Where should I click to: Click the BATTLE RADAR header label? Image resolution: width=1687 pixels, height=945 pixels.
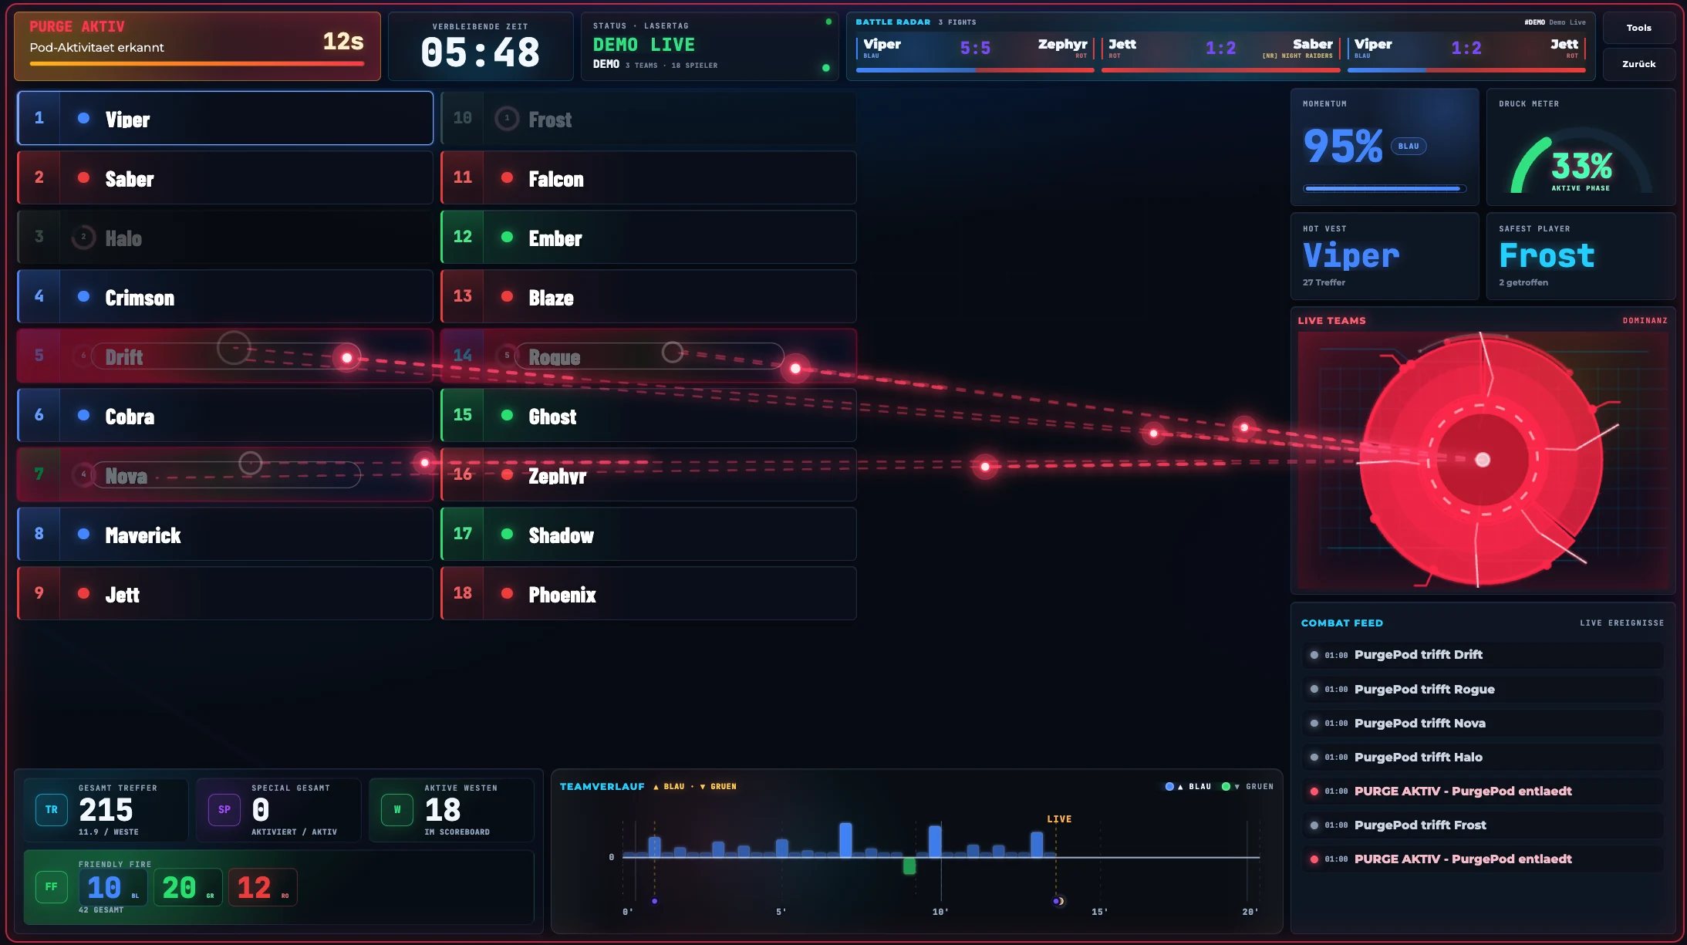892,22
